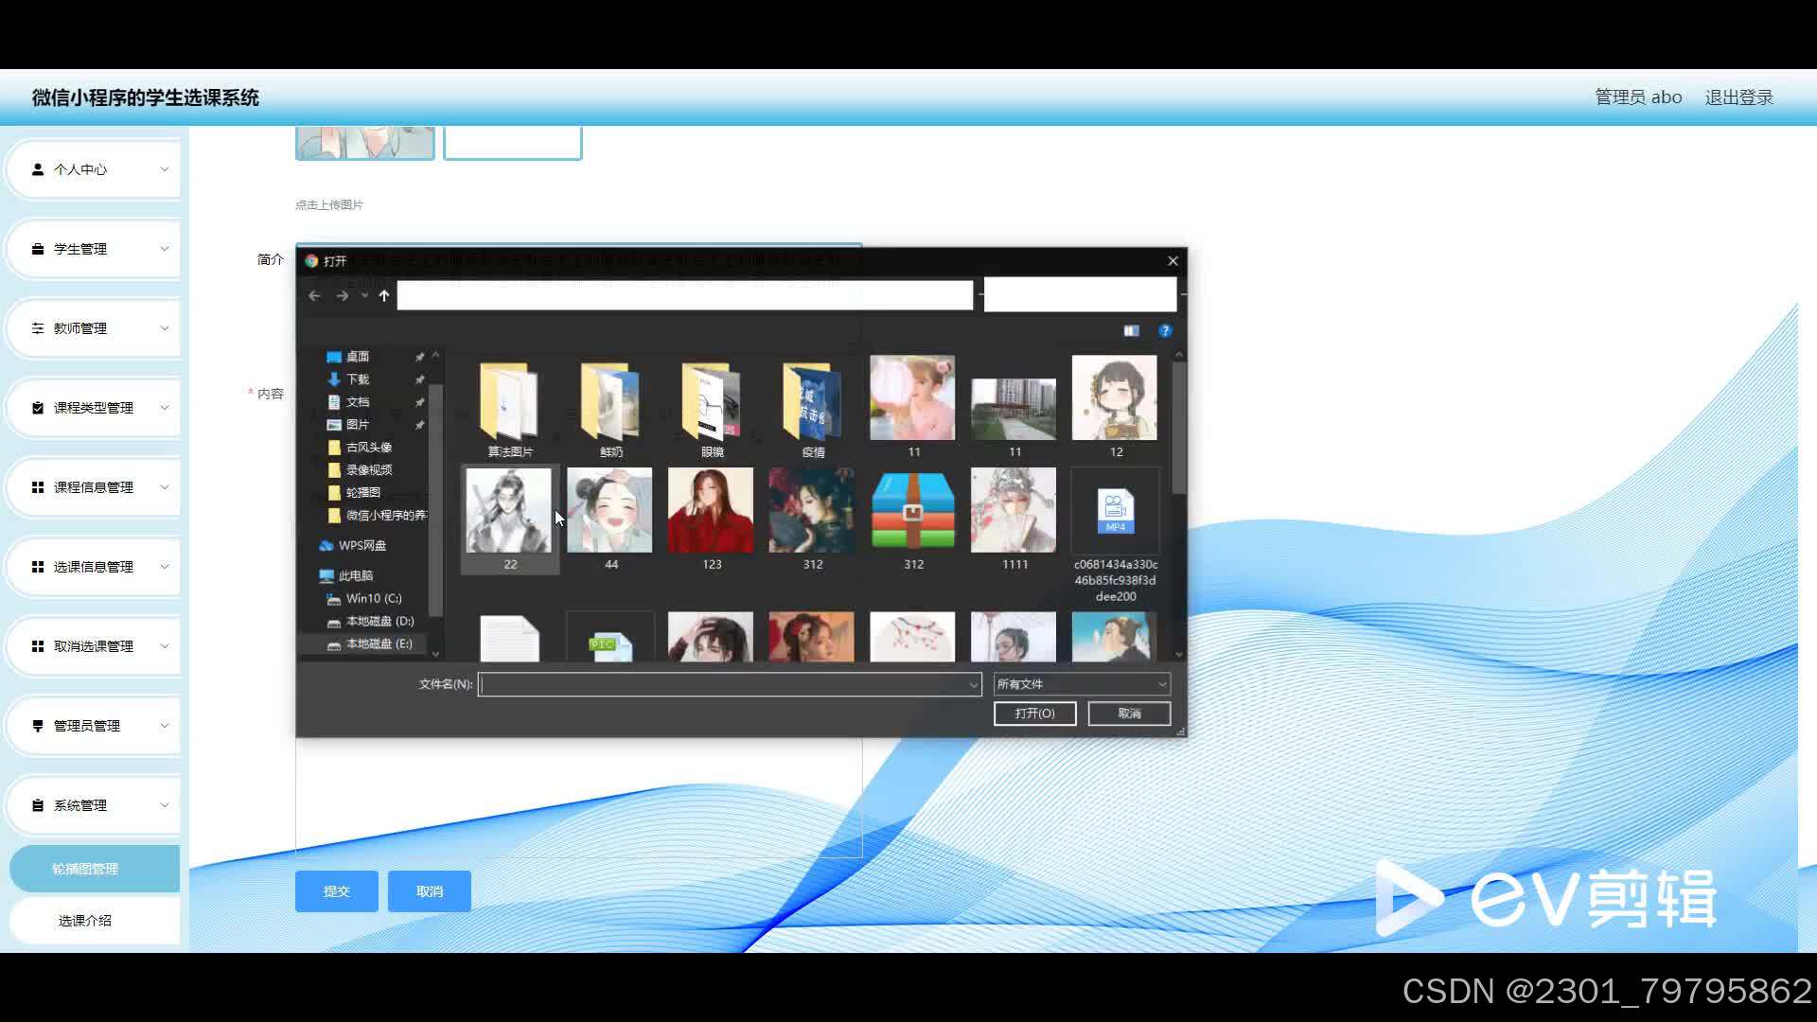Click the file list vertical scrollbar
The image size is (1817, 1022).
(1179, 431)
